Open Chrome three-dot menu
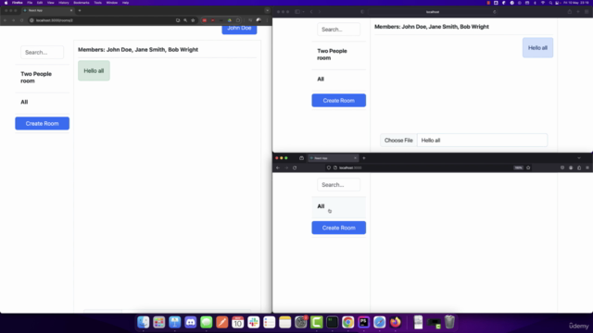 tap(267, 20)
